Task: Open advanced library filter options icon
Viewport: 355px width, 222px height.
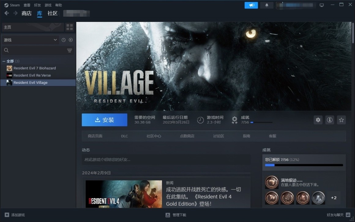Action: 69,50
